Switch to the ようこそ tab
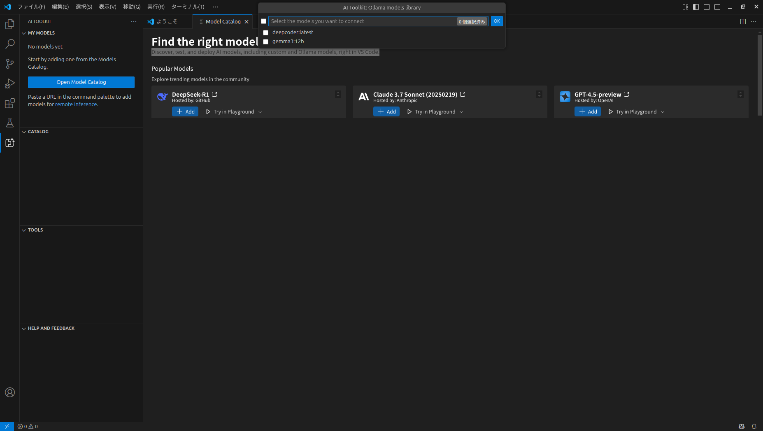The height and width of the screenshot is (431, 763). (x=167, y=22)
